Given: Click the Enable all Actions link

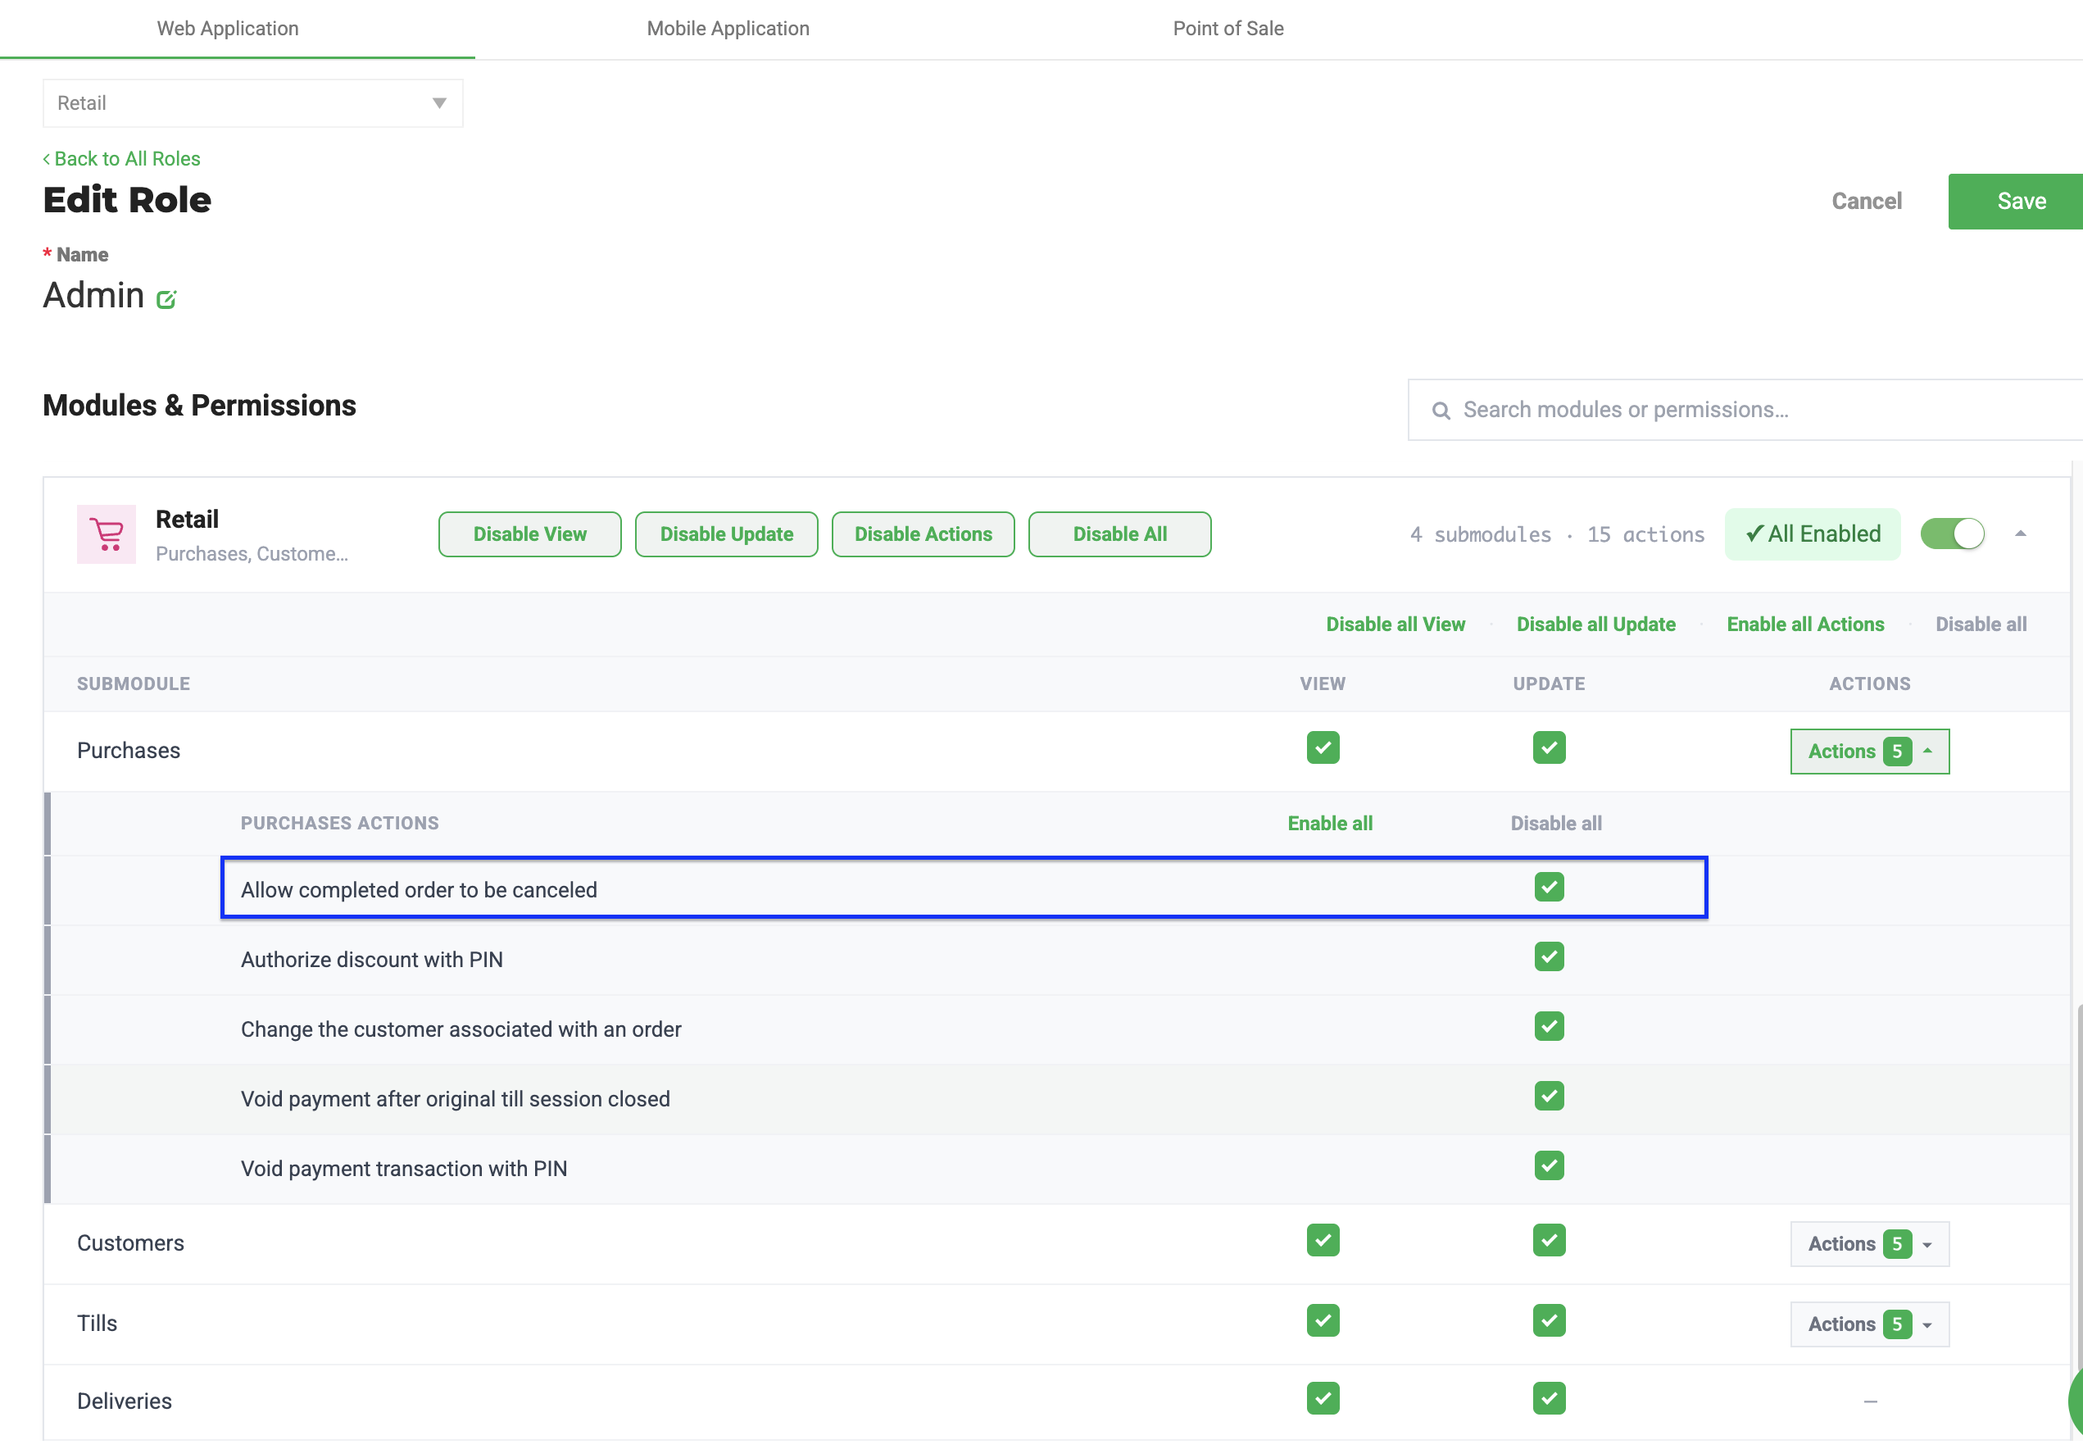Looking at the screenshot, I should coord(1805,625).
